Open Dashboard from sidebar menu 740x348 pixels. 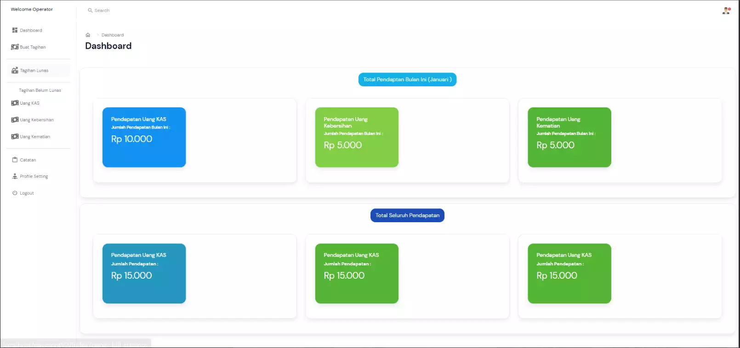(31, 30)
